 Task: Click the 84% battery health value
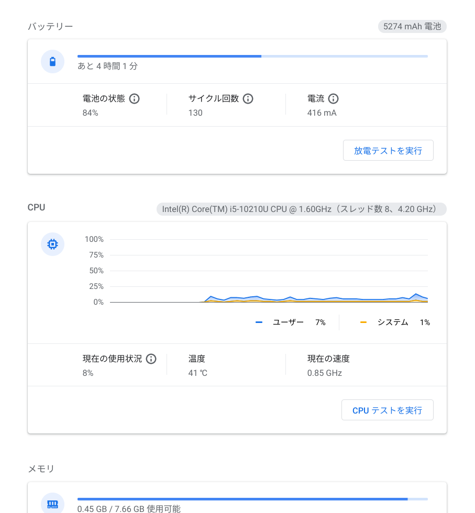91,113
